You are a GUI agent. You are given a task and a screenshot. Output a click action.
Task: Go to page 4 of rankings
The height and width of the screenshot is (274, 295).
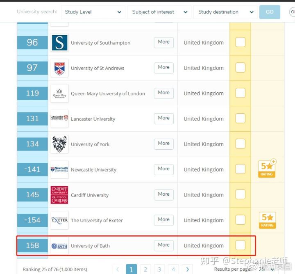(173, 269)
